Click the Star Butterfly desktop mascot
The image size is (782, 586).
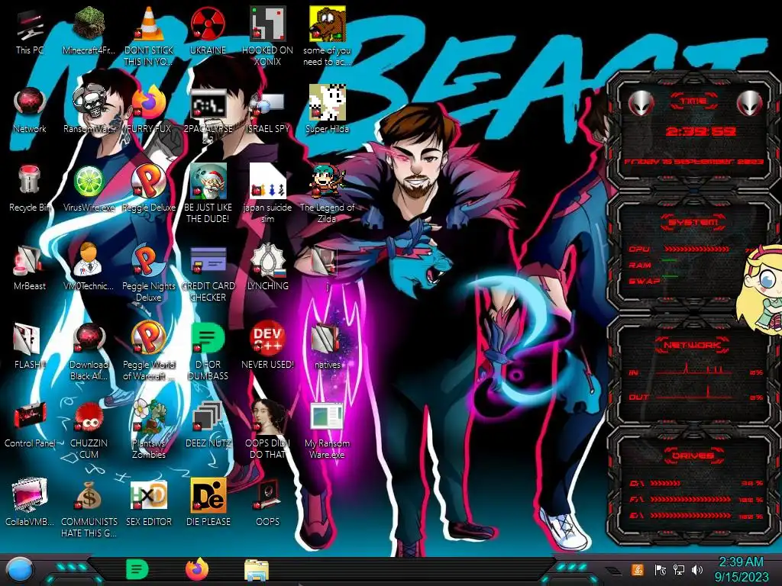click(761, 291)
